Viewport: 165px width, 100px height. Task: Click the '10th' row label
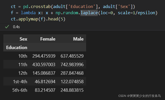click(23, 56)
